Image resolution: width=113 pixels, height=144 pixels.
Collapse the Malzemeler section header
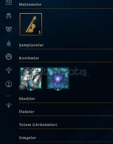(x=30, y=4)
